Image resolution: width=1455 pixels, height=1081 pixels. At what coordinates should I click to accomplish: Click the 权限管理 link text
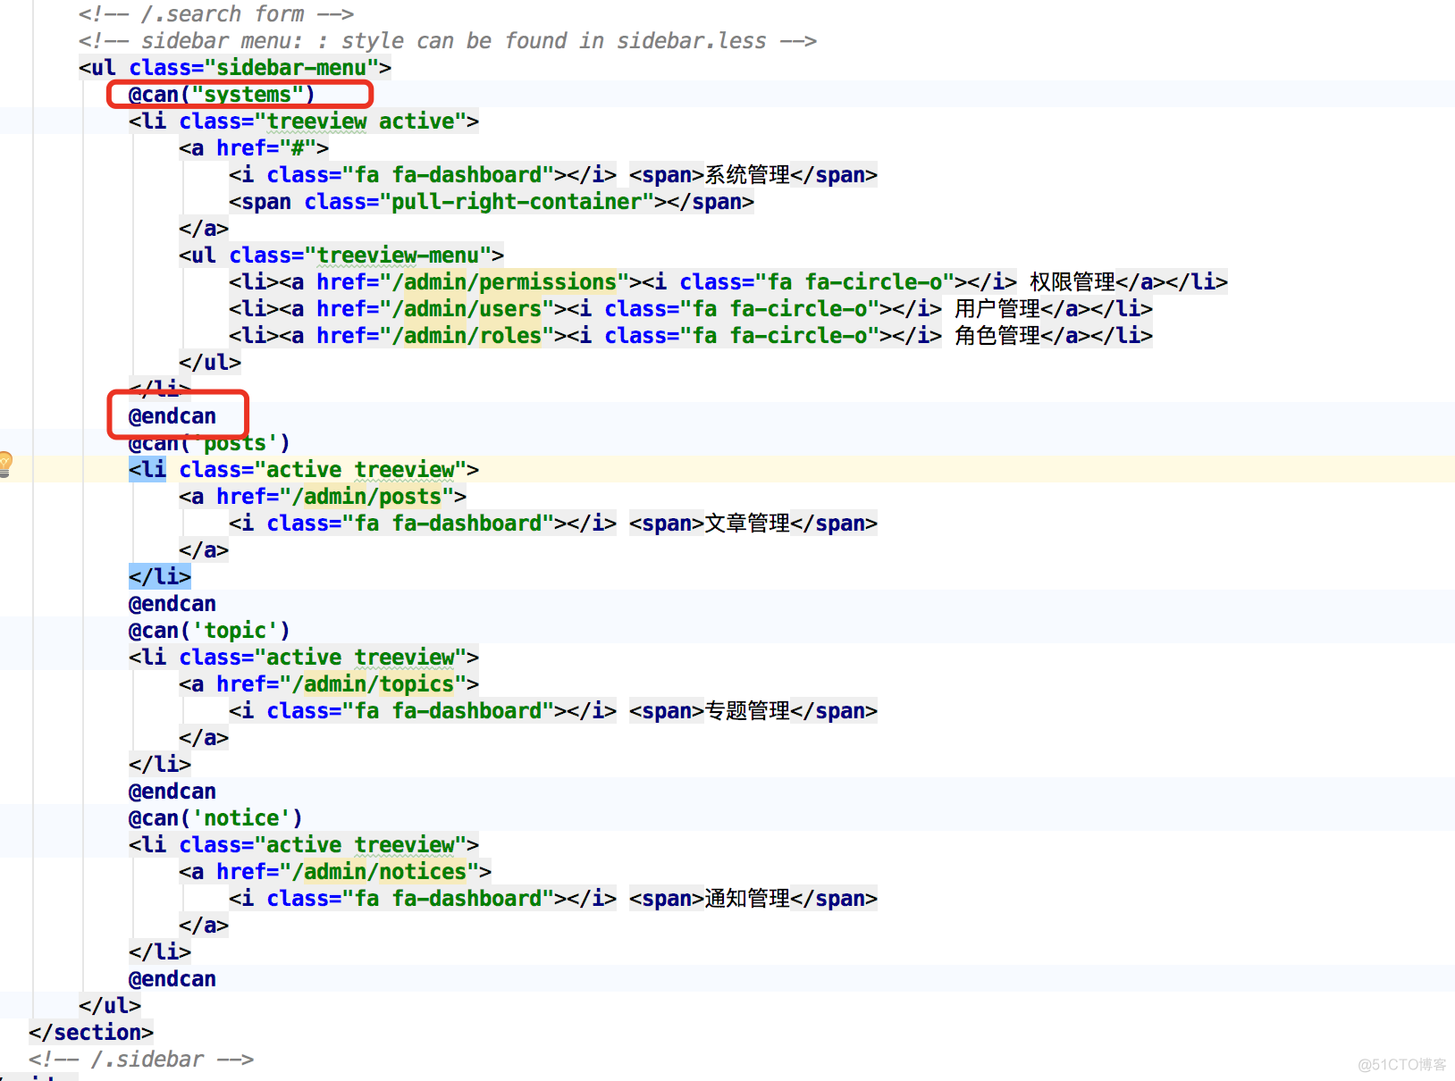pyautogui.click(x=1072, y=282)
